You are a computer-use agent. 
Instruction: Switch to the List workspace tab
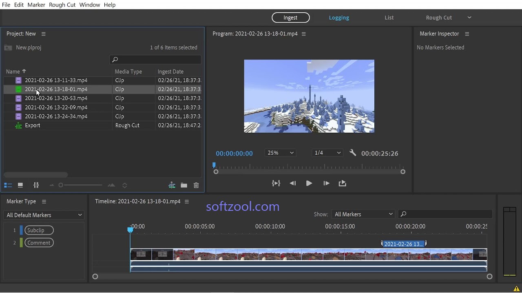click(x=389, y=17)
